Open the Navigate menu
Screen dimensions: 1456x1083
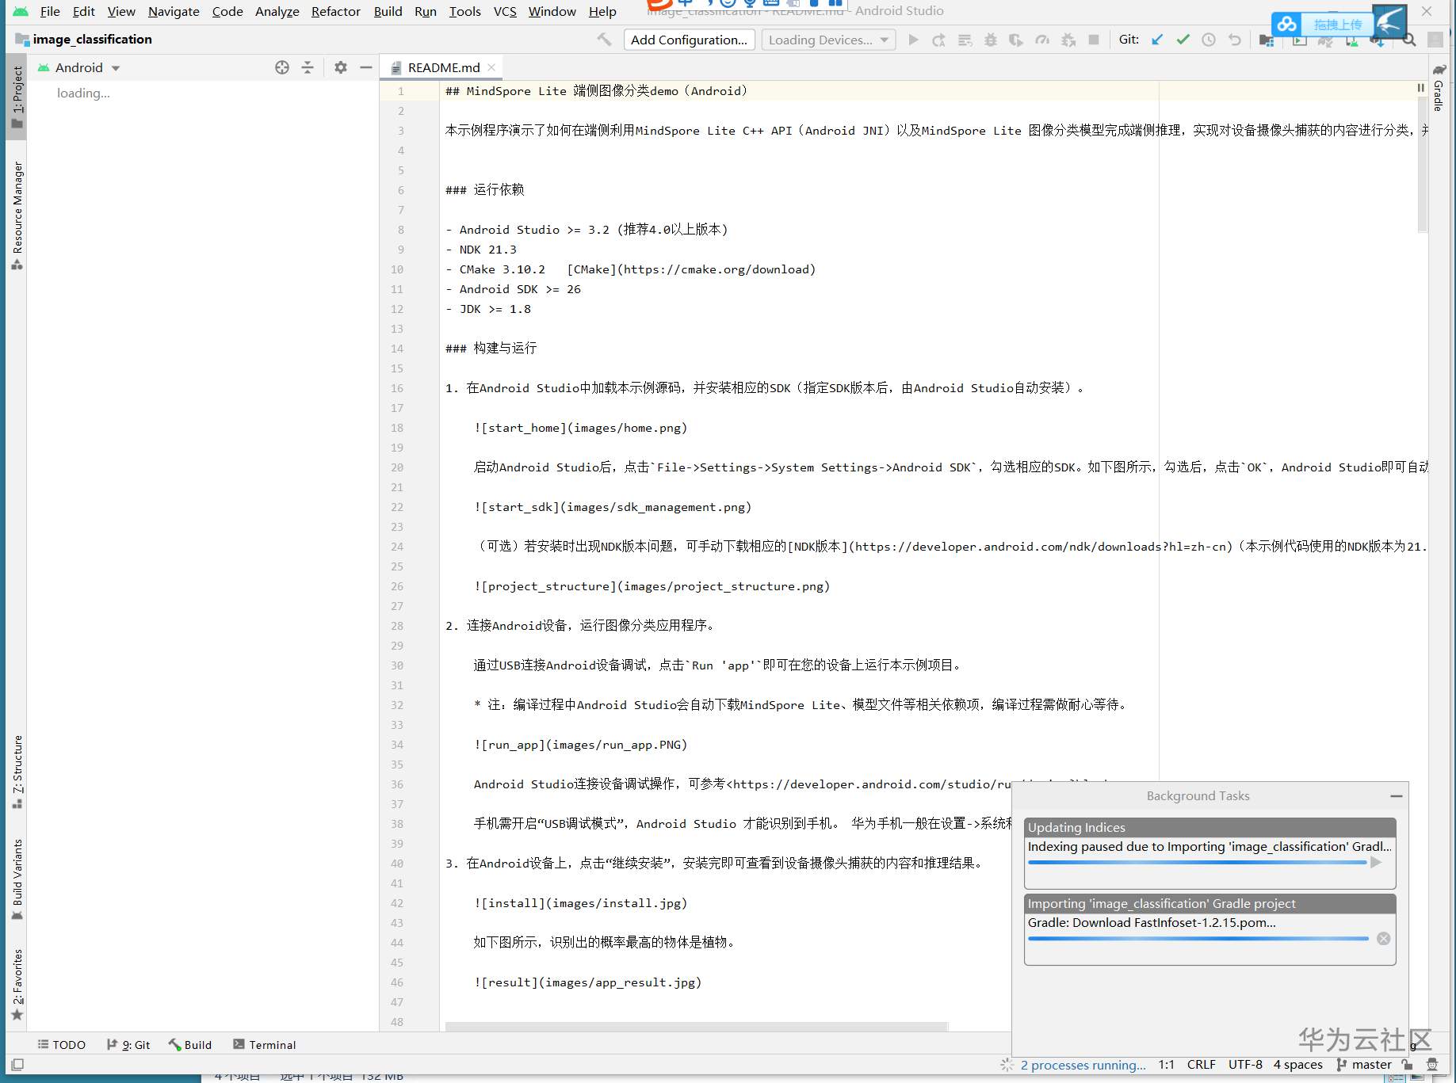pos(174,11)
